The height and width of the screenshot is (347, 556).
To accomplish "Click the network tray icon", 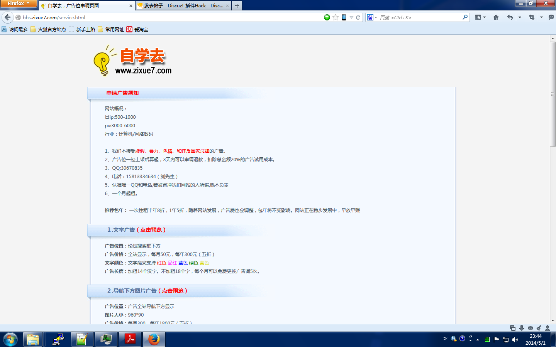I will pyautogui.click(x=506, y=340).
